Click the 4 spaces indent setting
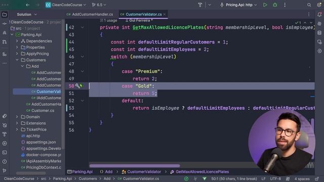324x182 pixels. pyautogui.click(x=302, y=178)
